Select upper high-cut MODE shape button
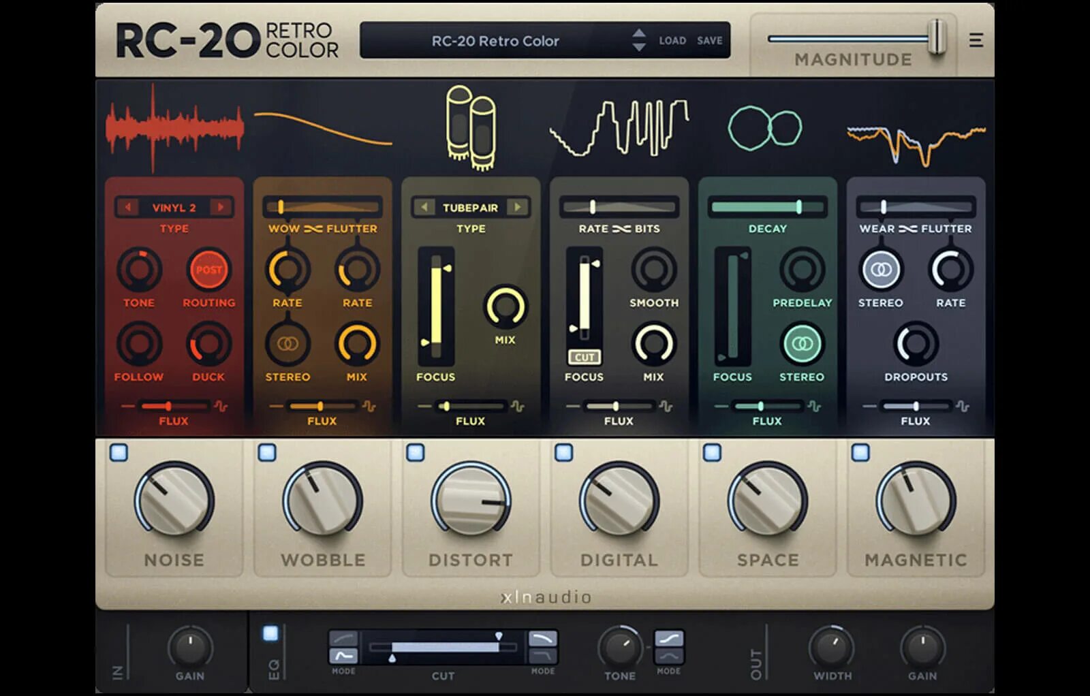Image resolution: width=1090 pixels, height=696 pixels. (543, 639)
